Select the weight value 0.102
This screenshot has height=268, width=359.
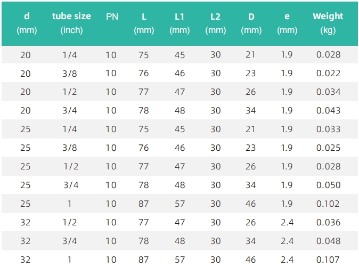pos(328,204)
